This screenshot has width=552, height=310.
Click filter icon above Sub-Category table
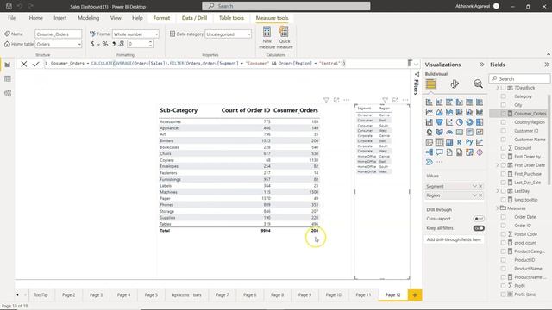[x=326, y=101]
